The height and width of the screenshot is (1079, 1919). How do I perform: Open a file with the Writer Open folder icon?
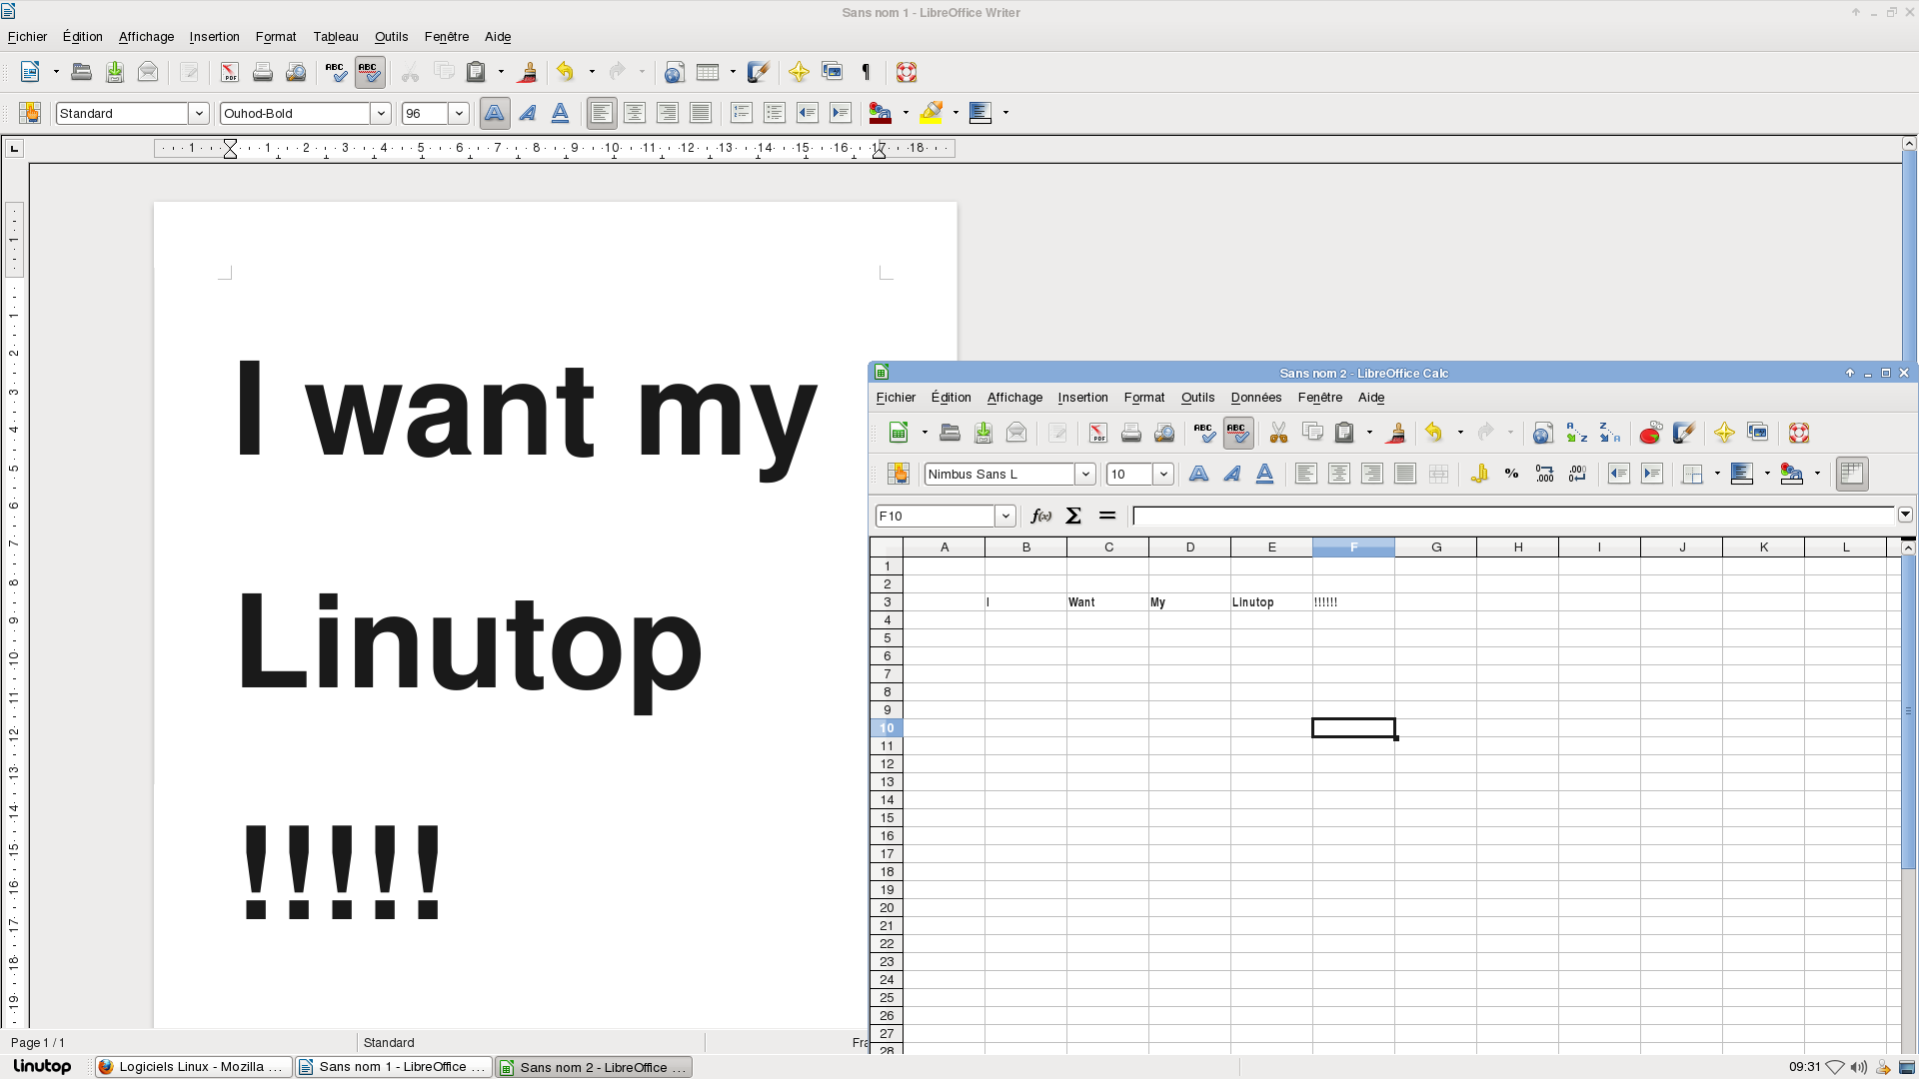(x=82, y=72)
